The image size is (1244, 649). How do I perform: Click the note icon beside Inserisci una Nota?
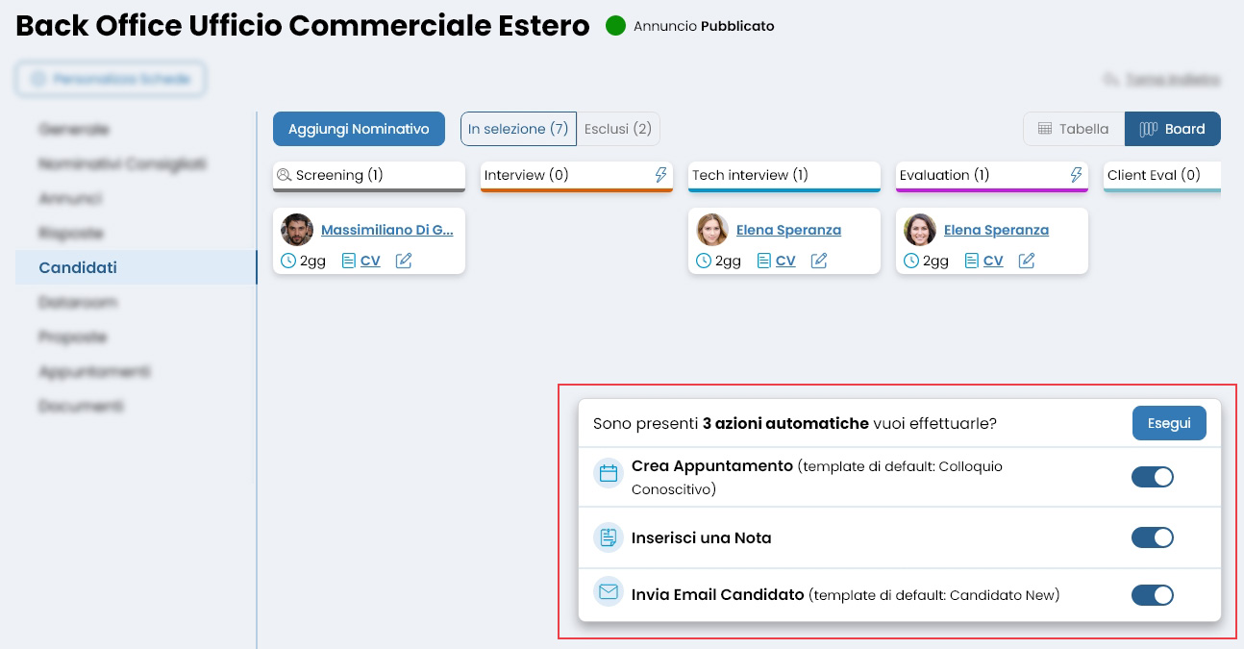(608, 537)
